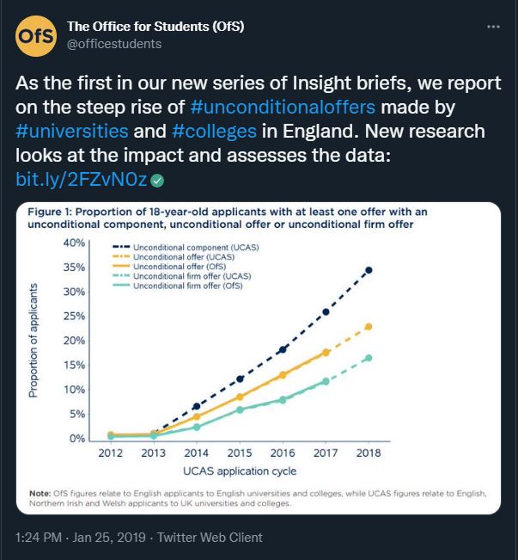Click the OfS profile avatar logo
Viewport: 518px width, 560px height.
pos(36,35)
